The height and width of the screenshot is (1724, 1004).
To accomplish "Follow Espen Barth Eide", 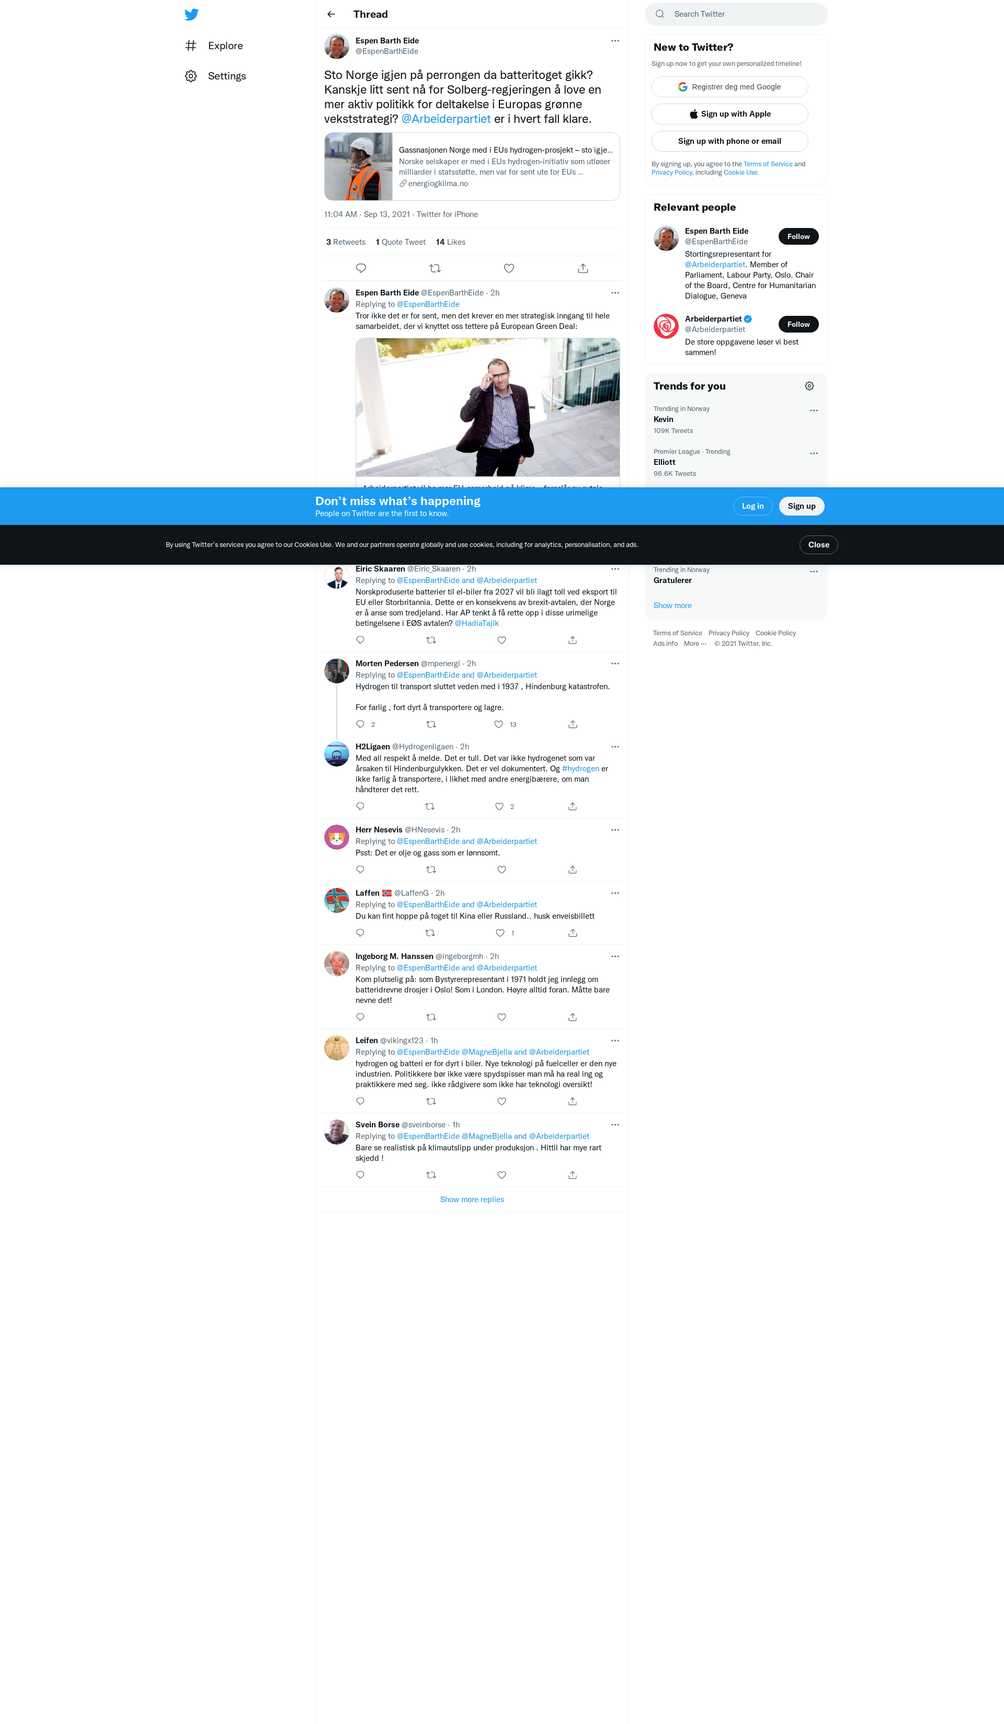I will tap(798, 237).
